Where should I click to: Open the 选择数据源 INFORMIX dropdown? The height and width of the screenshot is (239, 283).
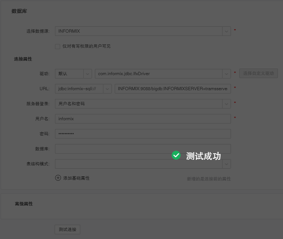pyautogui.click(x=226, y=31)
